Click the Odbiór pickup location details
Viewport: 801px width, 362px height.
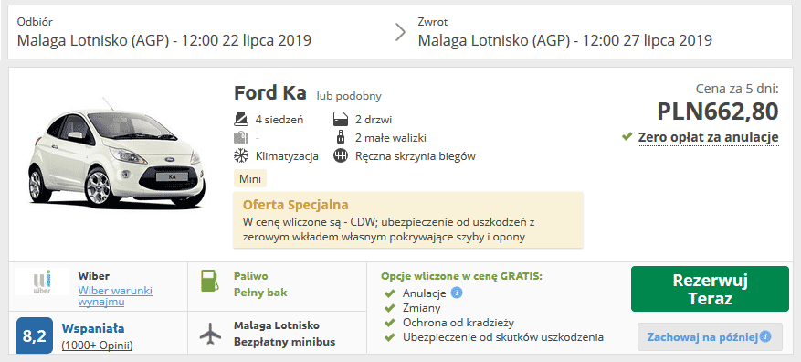pyautogui.click(x=164, y=32)
